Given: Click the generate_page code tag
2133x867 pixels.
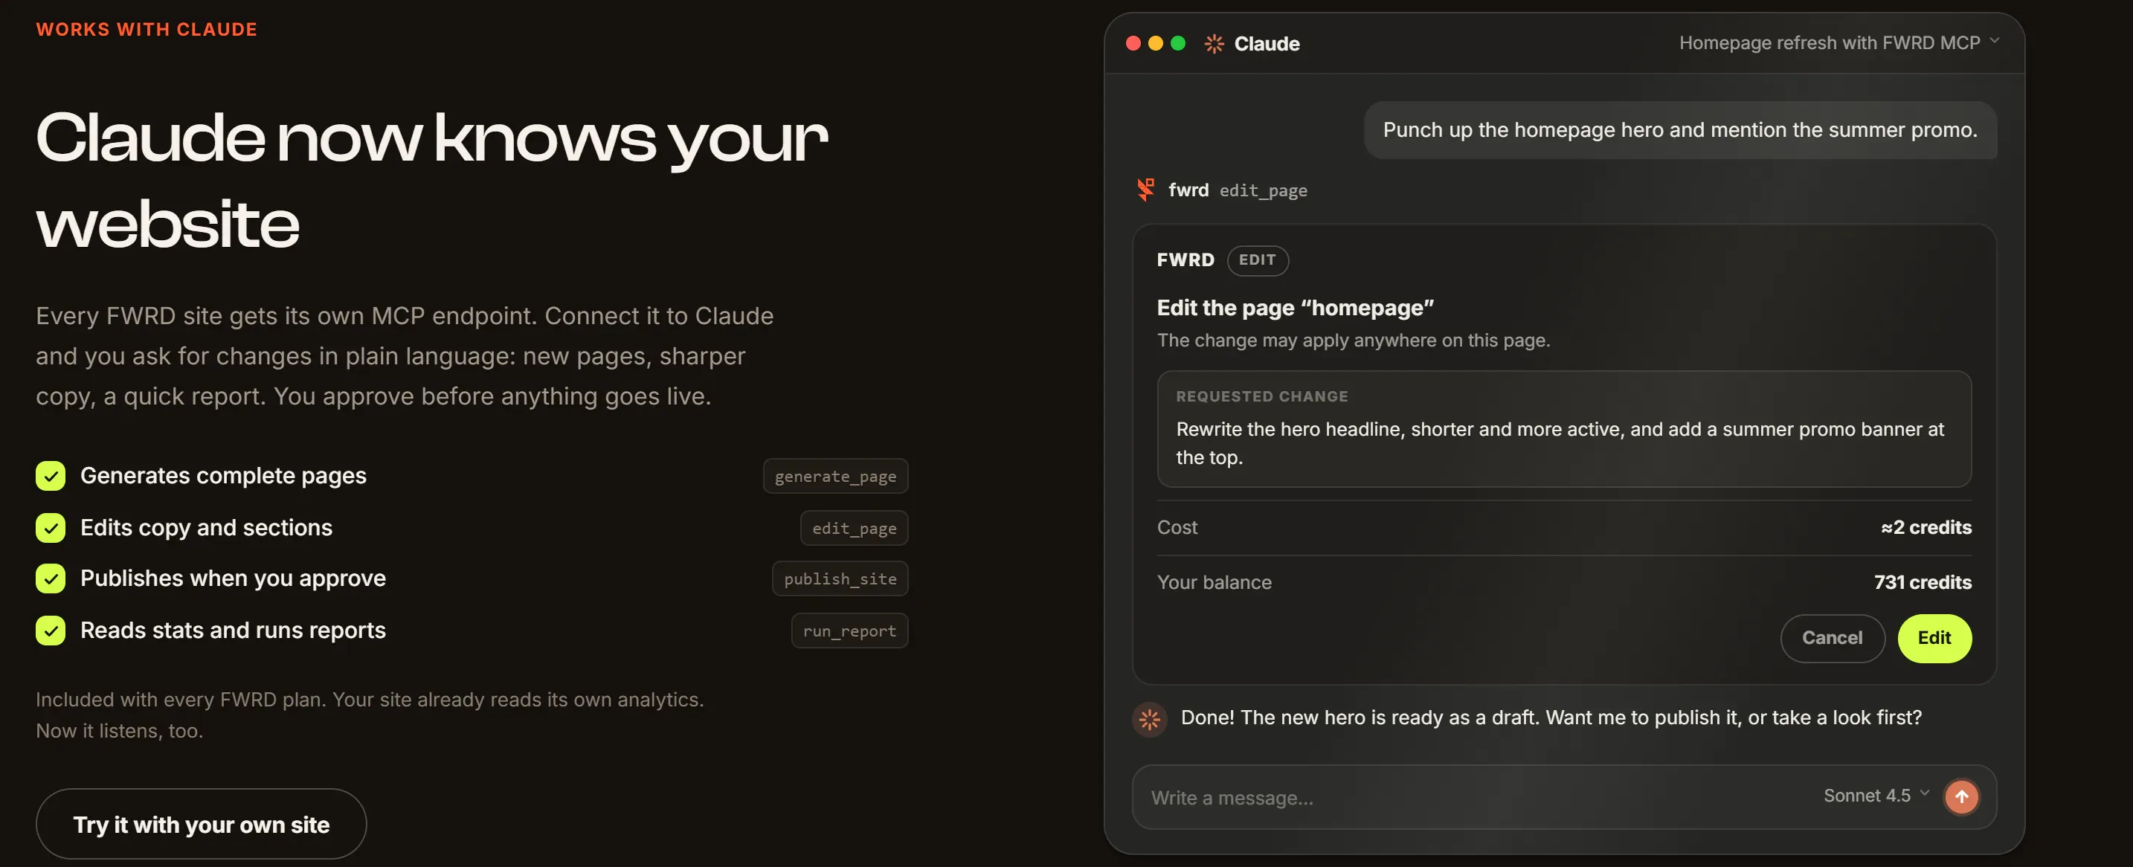Looking at the screenshot, I should coord(835,476).
